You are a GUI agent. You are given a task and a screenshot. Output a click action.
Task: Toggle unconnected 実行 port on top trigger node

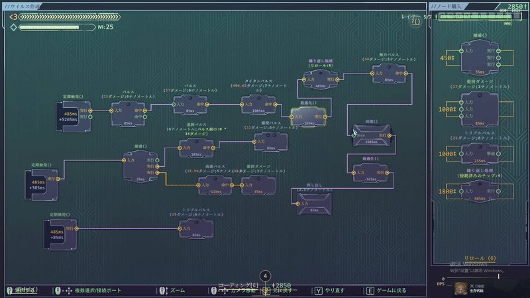(90, 117)
